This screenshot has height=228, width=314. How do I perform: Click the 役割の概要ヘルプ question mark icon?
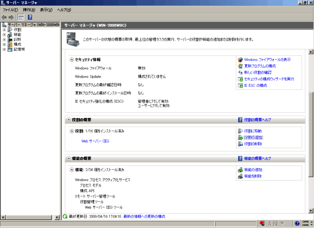point(240,120)
